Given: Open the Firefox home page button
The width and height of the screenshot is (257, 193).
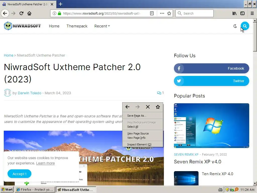Looking at the screenshot, I should (29, 13).
